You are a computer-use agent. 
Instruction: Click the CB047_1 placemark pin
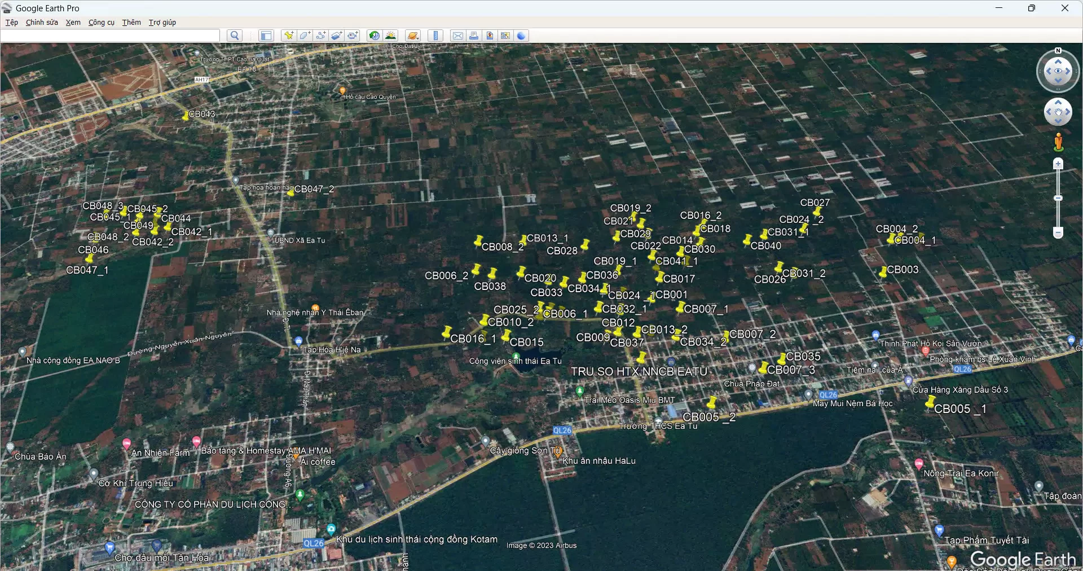click(x=89, y=259)
